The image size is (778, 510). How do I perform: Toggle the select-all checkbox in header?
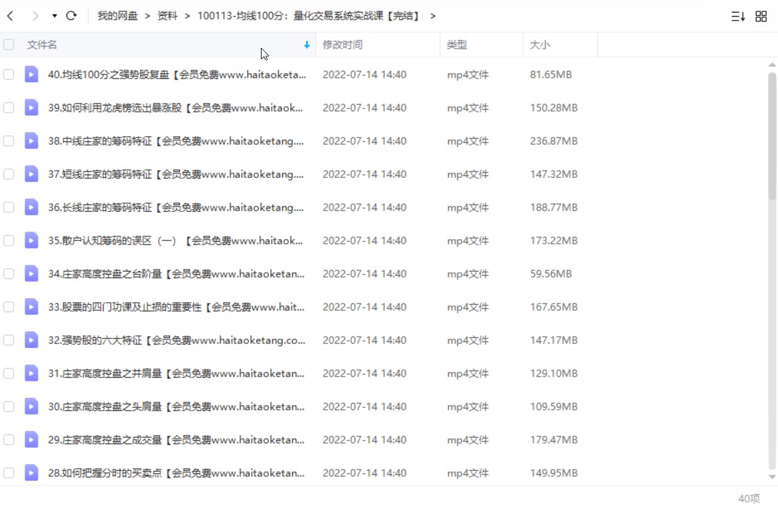coord(9,44)
